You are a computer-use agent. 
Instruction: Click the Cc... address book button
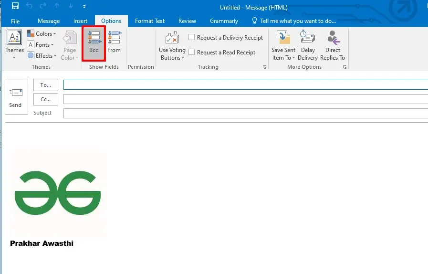pyautogui.click(x=46, y=99)
